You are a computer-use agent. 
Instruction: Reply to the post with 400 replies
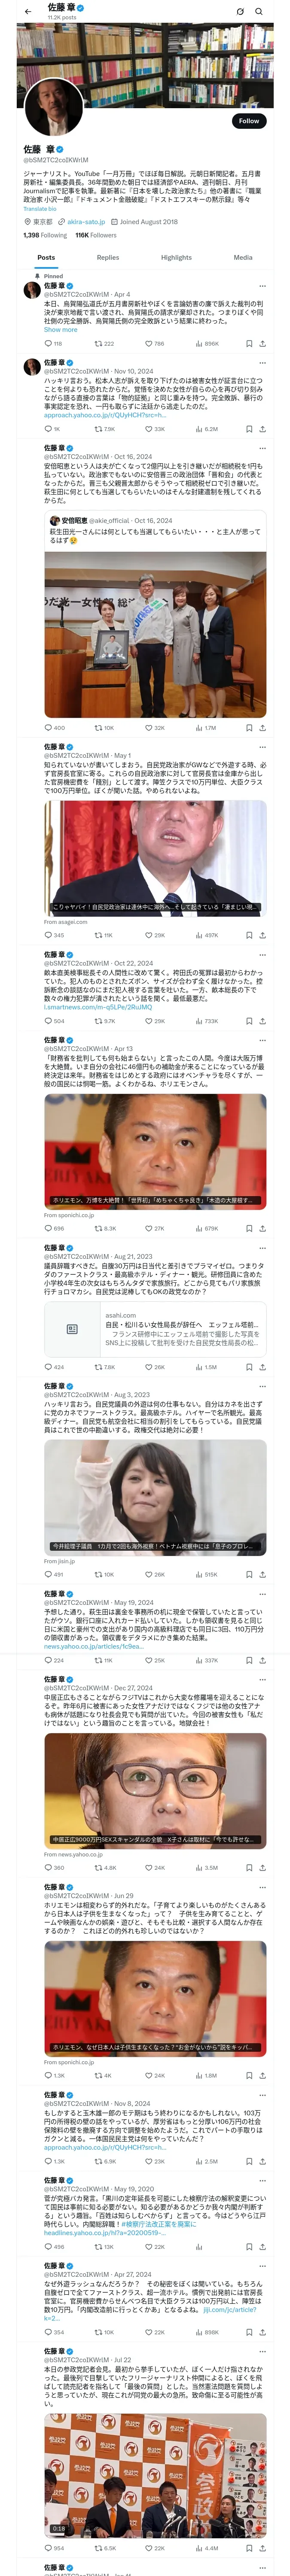pyautogui.click(x=55, y=728)
